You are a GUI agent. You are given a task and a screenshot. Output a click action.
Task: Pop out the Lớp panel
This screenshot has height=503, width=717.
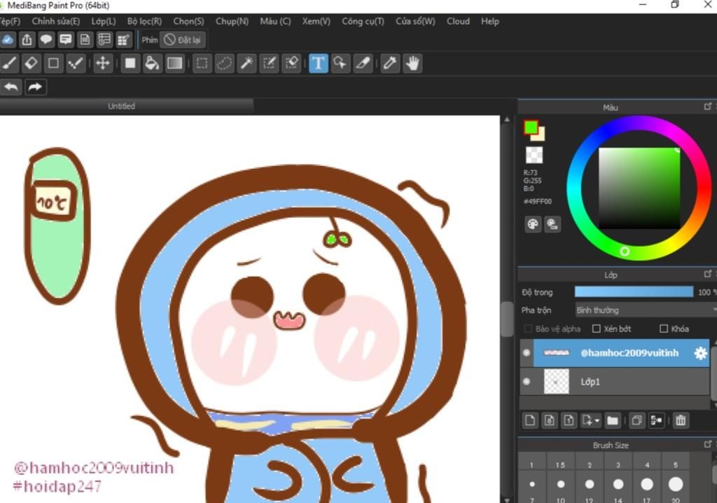(x=707, y=274)
